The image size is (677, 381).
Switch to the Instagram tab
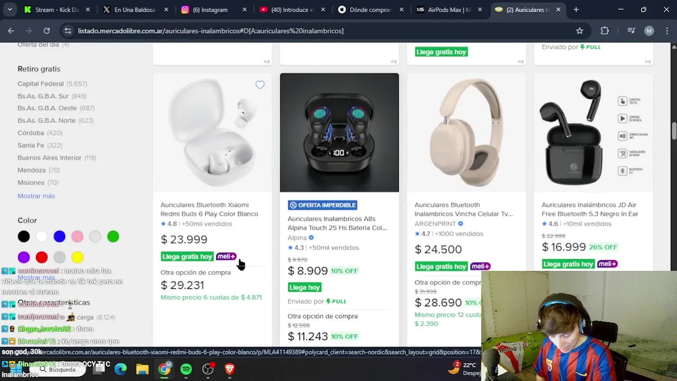pyautogui.click(x=209, y=10)
